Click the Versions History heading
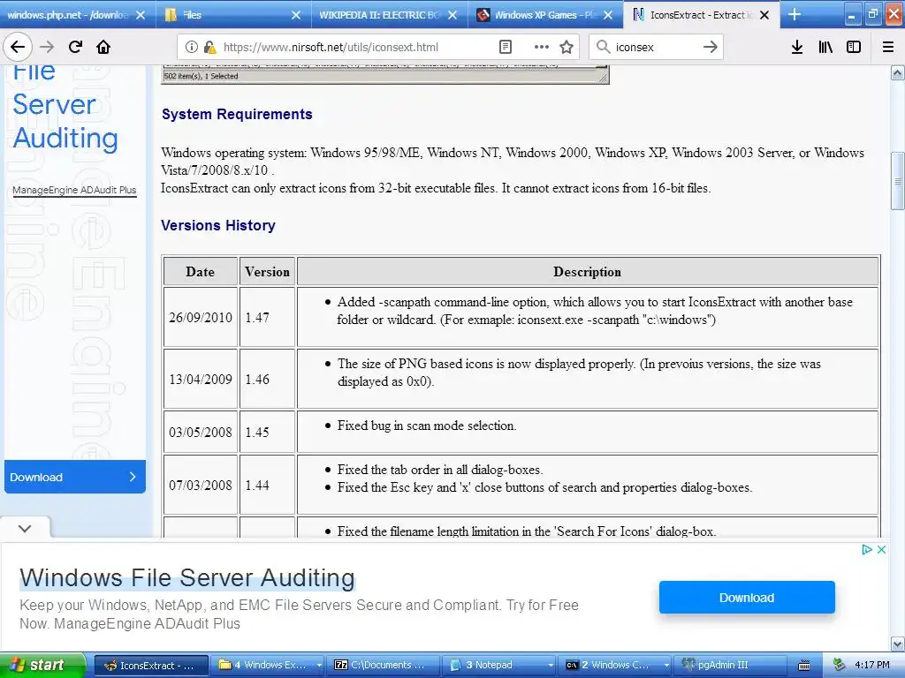Image resolution: width=905 pixels, height=678 pixels. [218, 225]
